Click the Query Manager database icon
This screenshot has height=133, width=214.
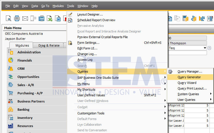(171, 71)
